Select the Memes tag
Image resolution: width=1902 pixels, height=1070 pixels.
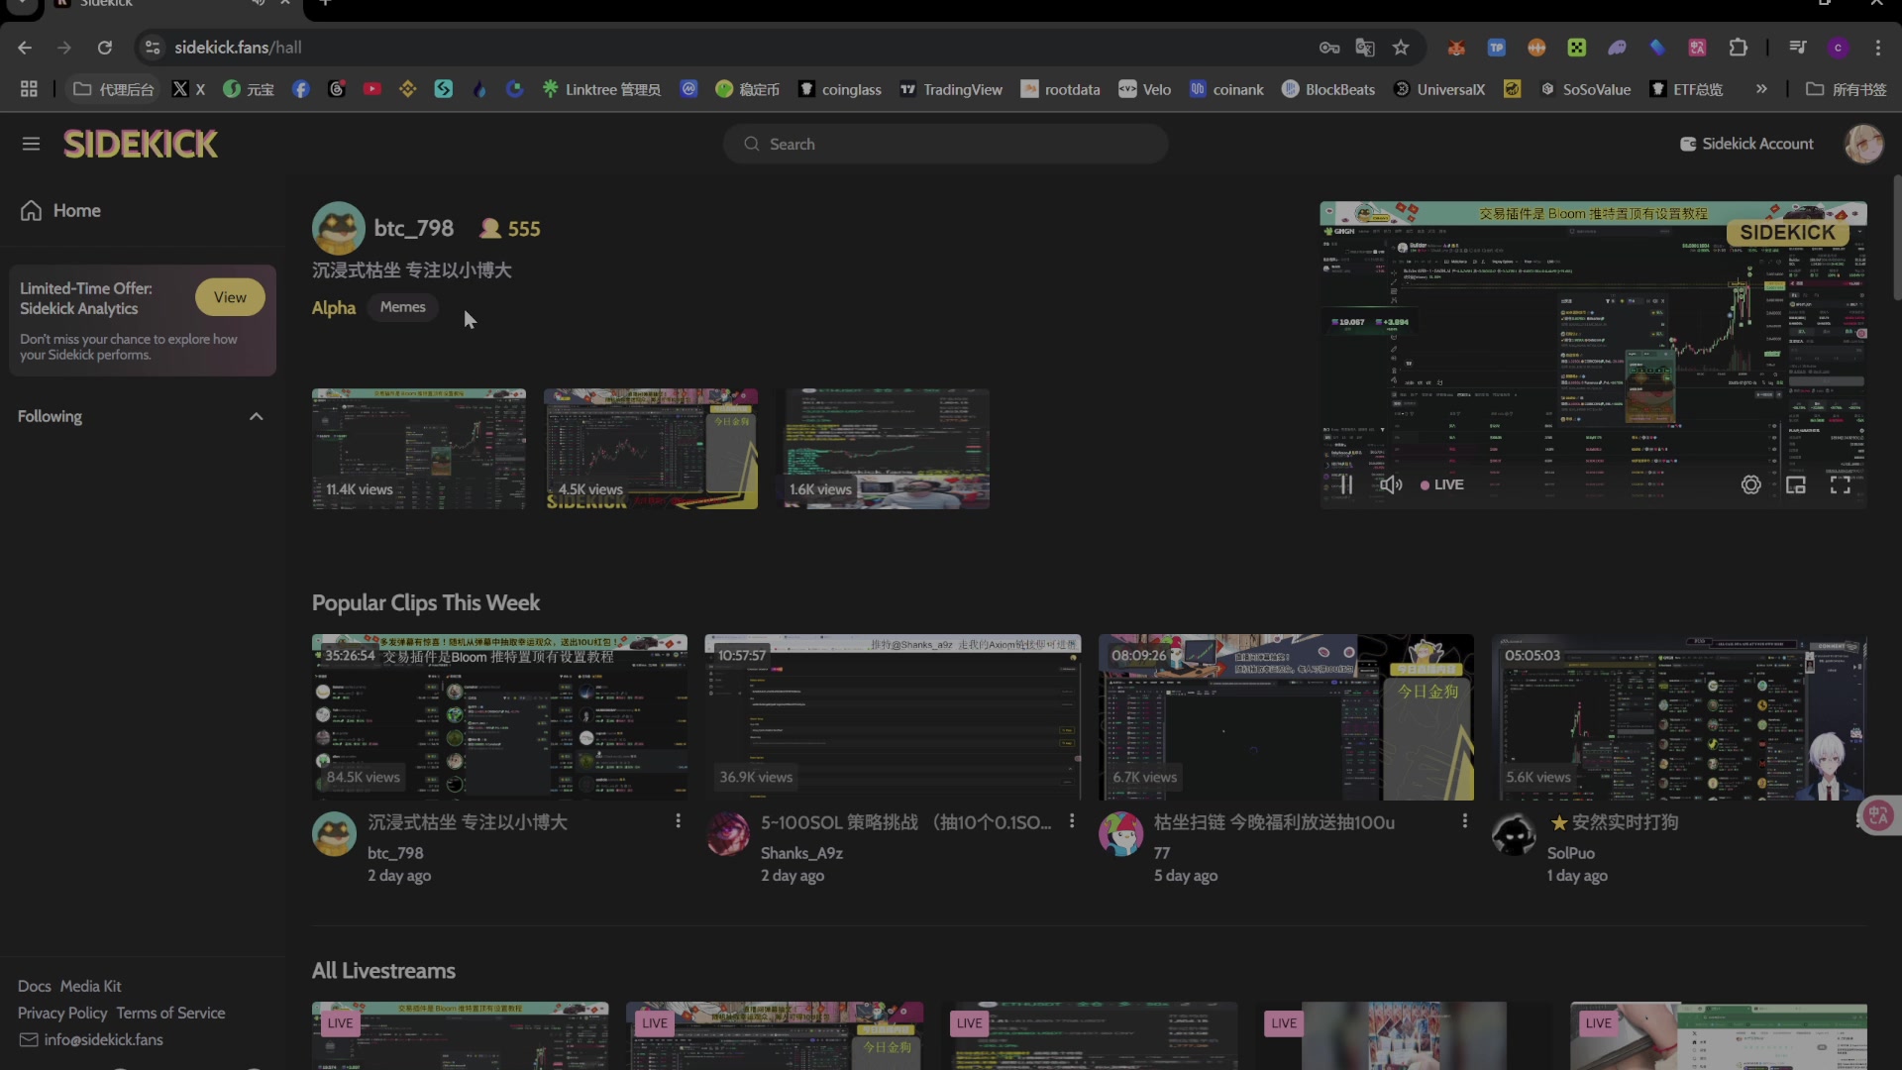[402, 307]
